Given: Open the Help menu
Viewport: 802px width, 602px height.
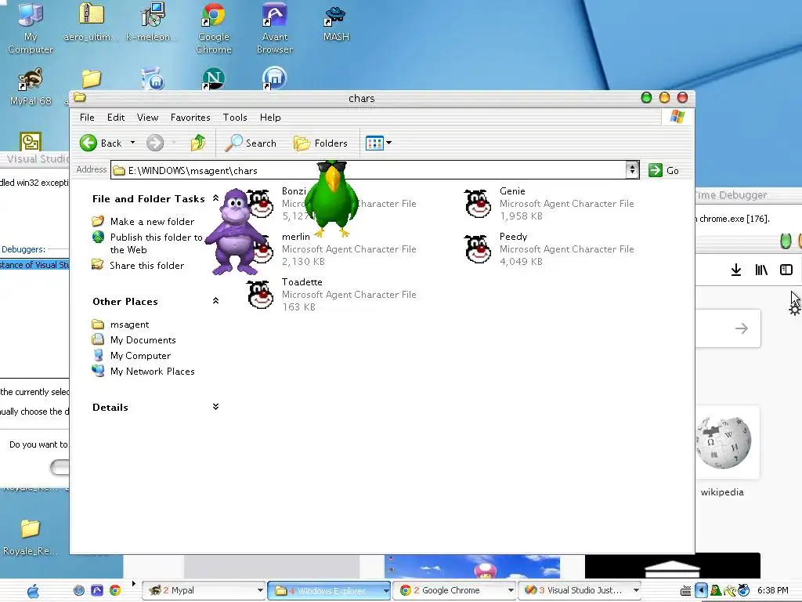Looking at the screenshot, I should click(270, 118).
